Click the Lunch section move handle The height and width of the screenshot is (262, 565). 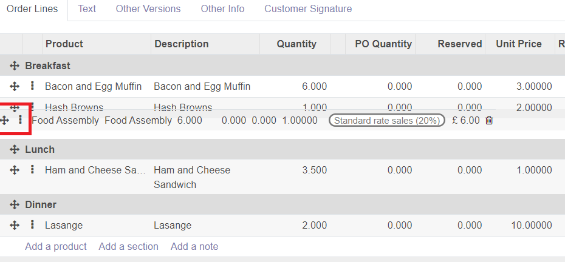point(15,149)
